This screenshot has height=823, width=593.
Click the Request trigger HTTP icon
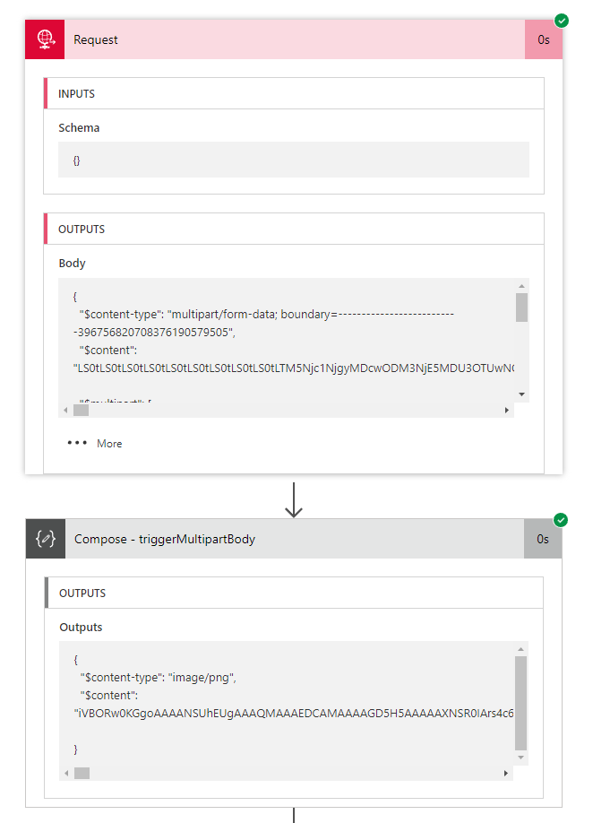point(45,39)
